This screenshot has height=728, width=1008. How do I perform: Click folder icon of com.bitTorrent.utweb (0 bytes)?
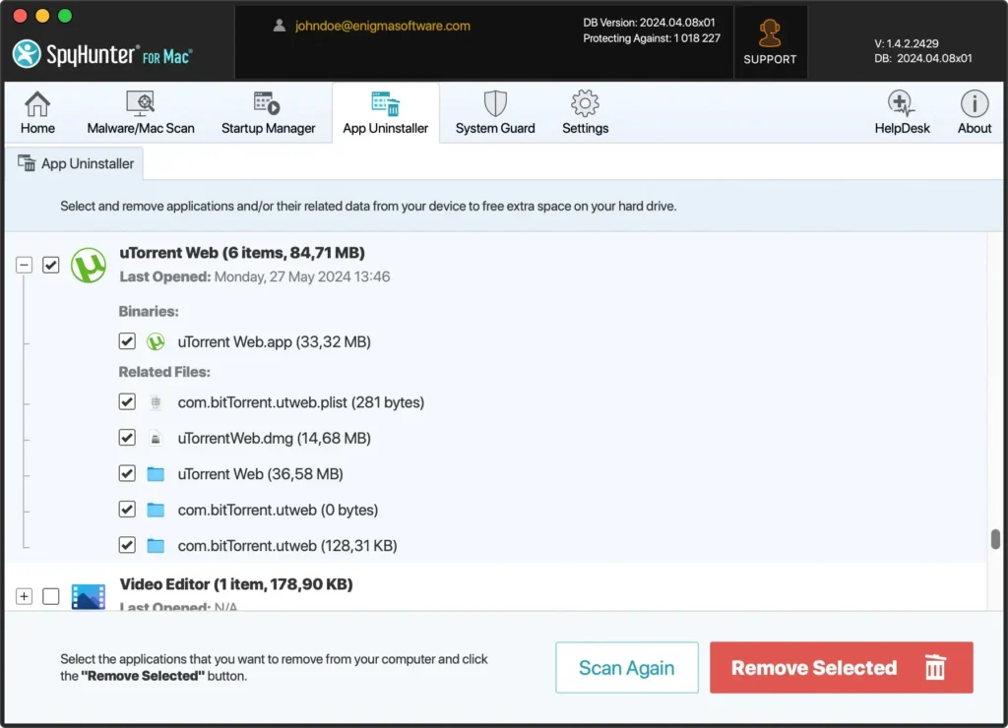(156, 510)
